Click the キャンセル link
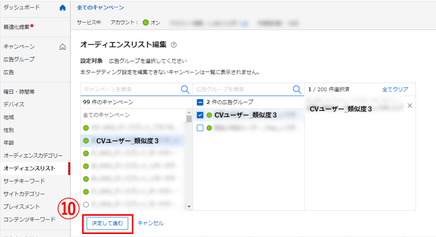Screen dimensions: 436x237 coord(151,223)
